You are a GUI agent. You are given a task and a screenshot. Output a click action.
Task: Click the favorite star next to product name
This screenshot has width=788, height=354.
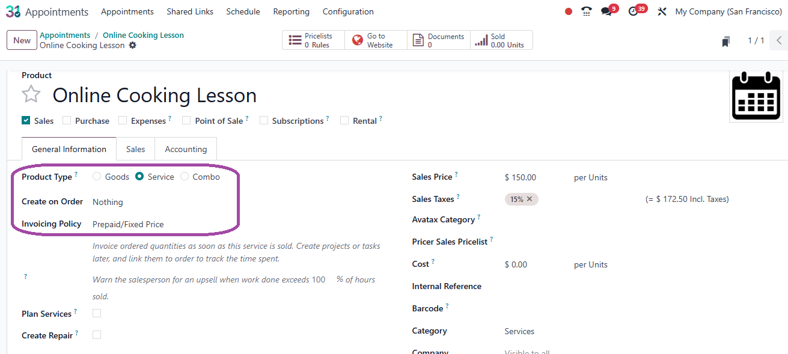tap(31, 94)
